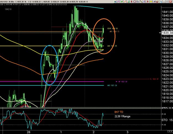Click the circle with minus toolbar icon
Image resolution: width=173 pixels, height=134 pixels.
tap(135, 2)
